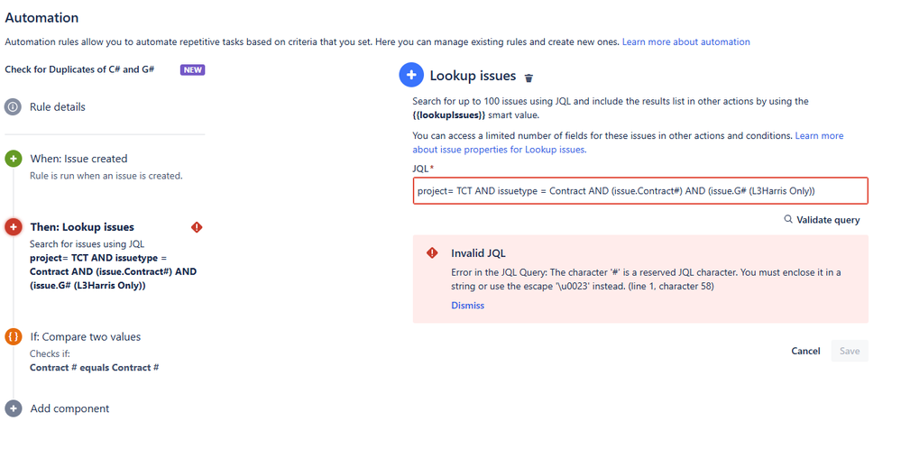Click the Add component plus icon
This screenshot has height=449, width=901.
[x=14, y=408]
